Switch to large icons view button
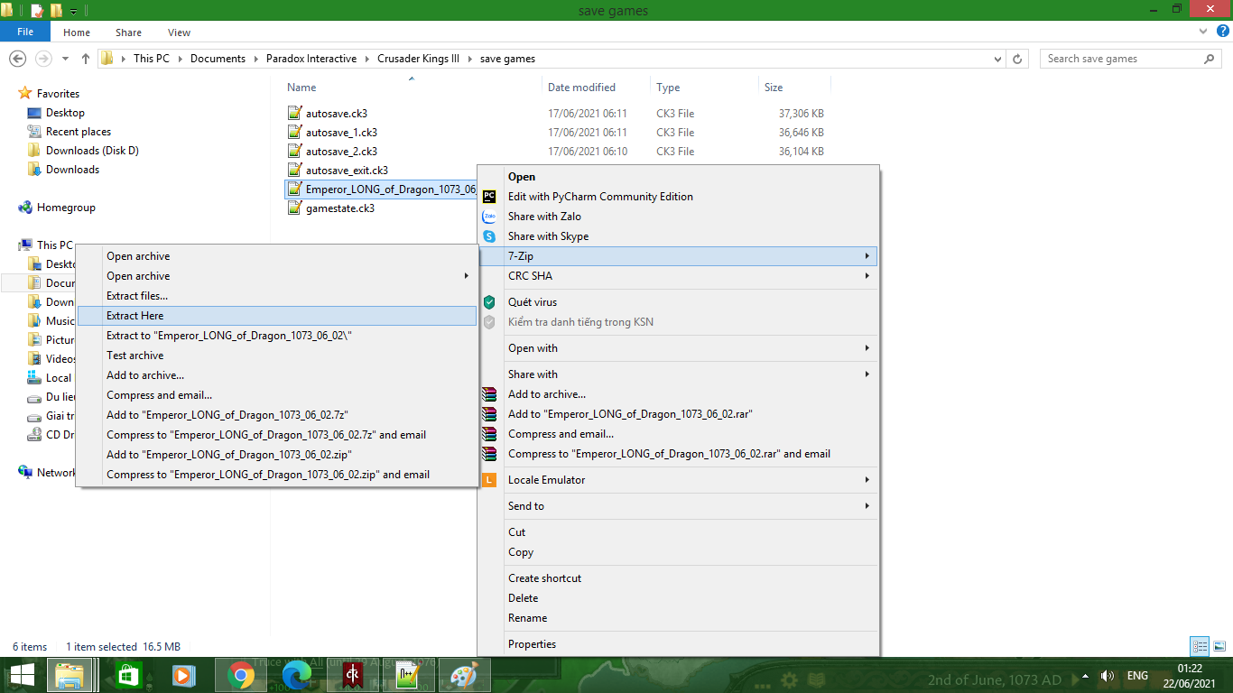 1219,646
